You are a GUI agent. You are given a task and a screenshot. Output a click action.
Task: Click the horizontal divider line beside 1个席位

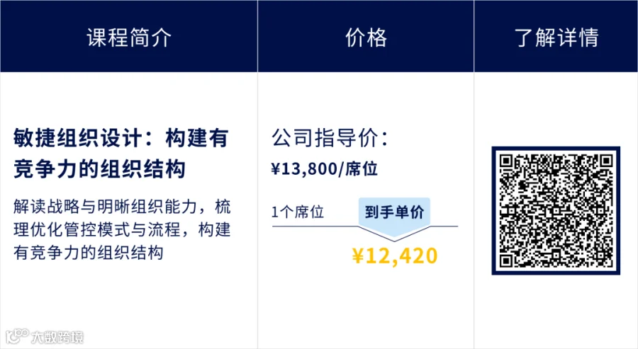point(315,226)
